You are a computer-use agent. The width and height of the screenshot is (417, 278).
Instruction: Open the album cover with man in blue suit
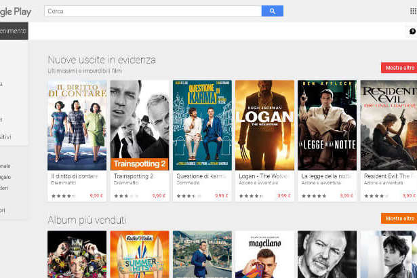(202, 254)
